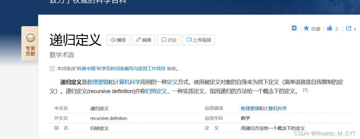Click the share arrow icon
The image size is (360, 139).
pyautogui.click(x=349, y=28)
